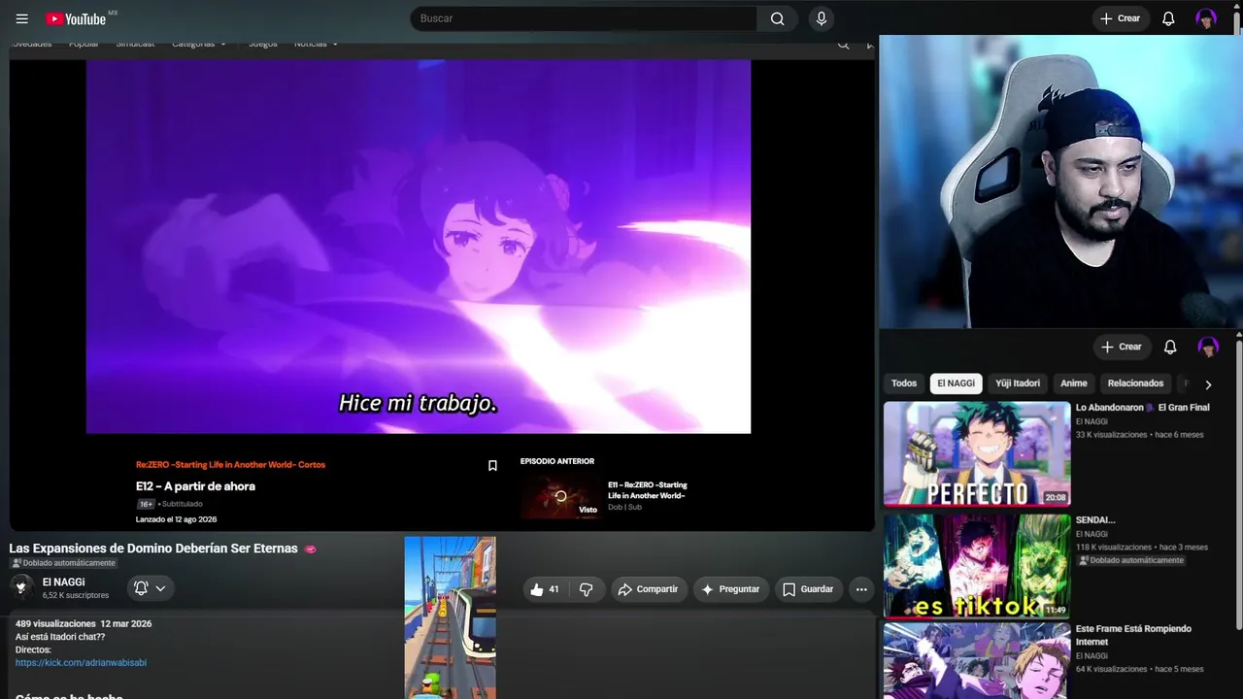Click the bell icon below the webcam
1243x699 pixels.
coord(1170,347)
